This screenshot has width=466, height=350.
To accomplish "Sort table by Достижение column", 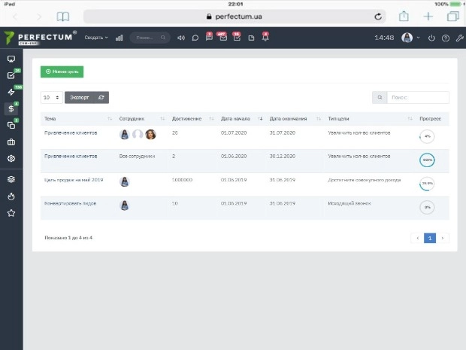I will click(192, 119).
